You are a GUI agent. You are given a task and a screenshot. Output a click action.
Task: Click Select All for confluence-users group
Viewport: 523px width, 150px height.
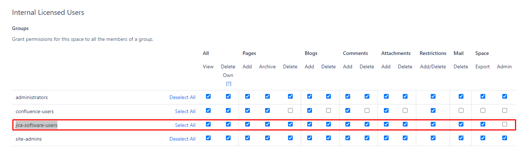click(185, 111)
